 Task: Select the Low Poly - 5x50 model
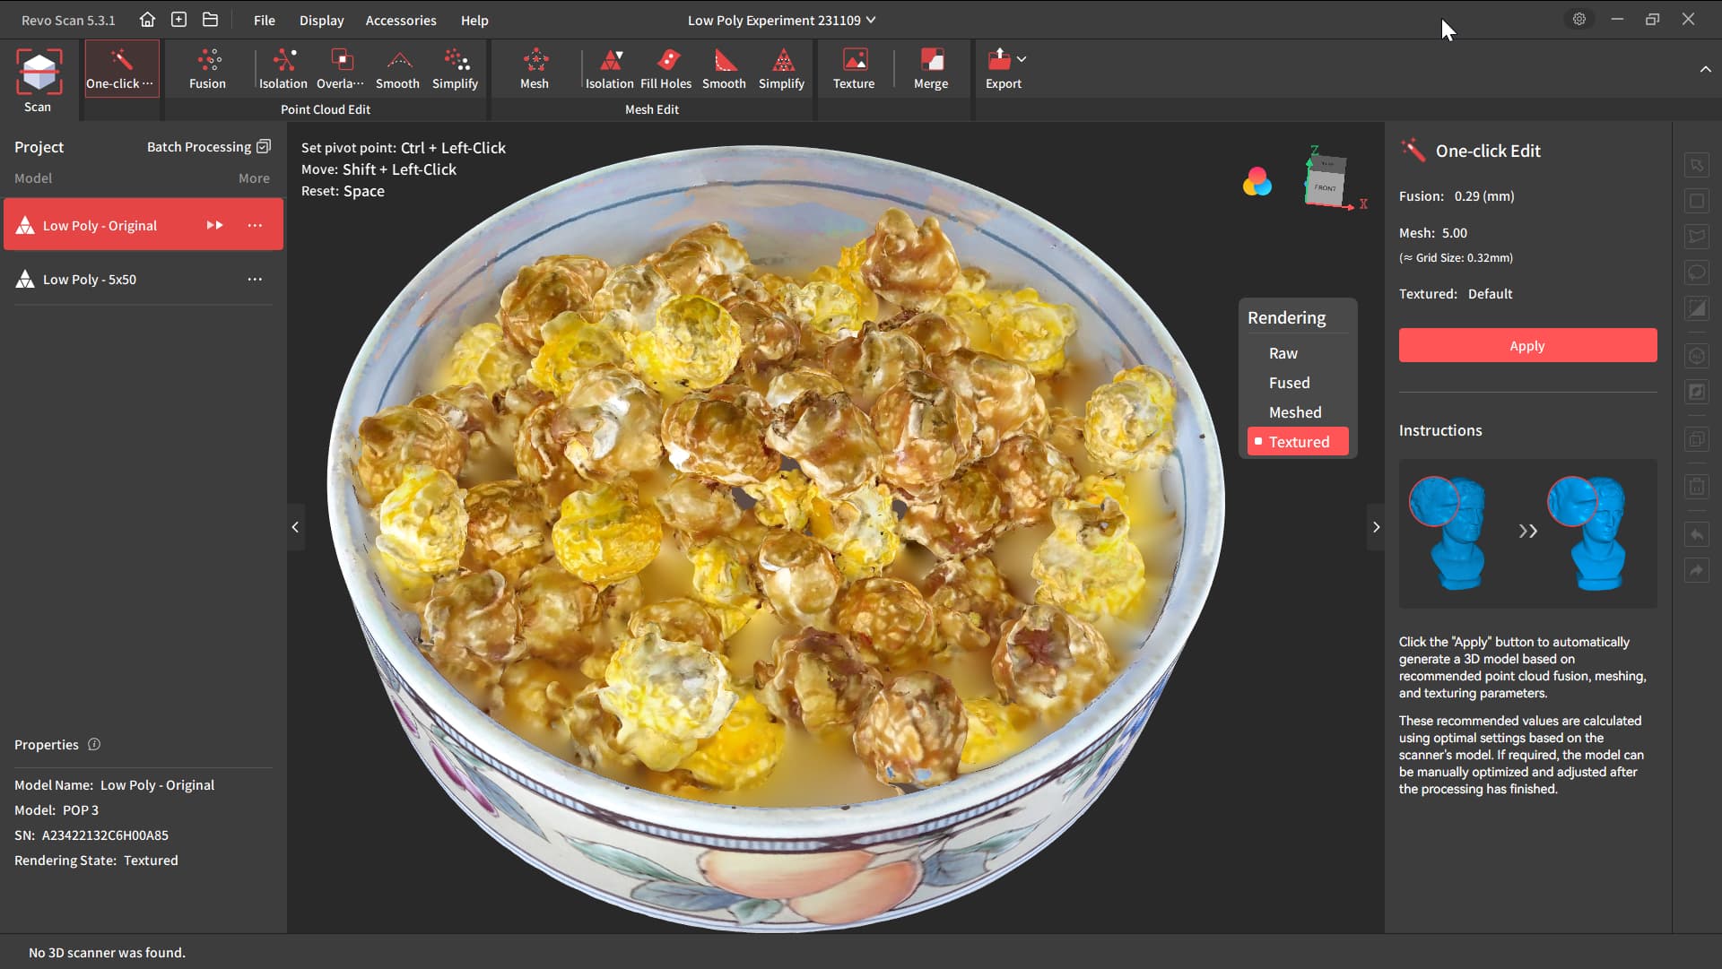click(90, 279)
